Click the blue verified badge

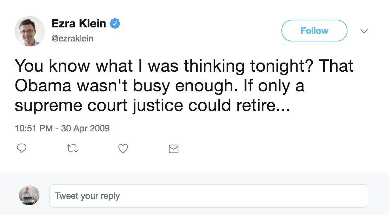[x=115, y=24]
